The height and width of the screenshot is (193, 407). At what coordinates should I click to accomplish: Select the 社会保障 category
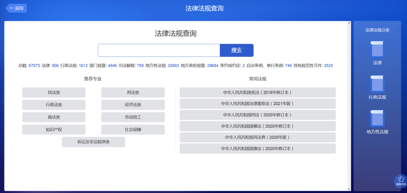133,130
